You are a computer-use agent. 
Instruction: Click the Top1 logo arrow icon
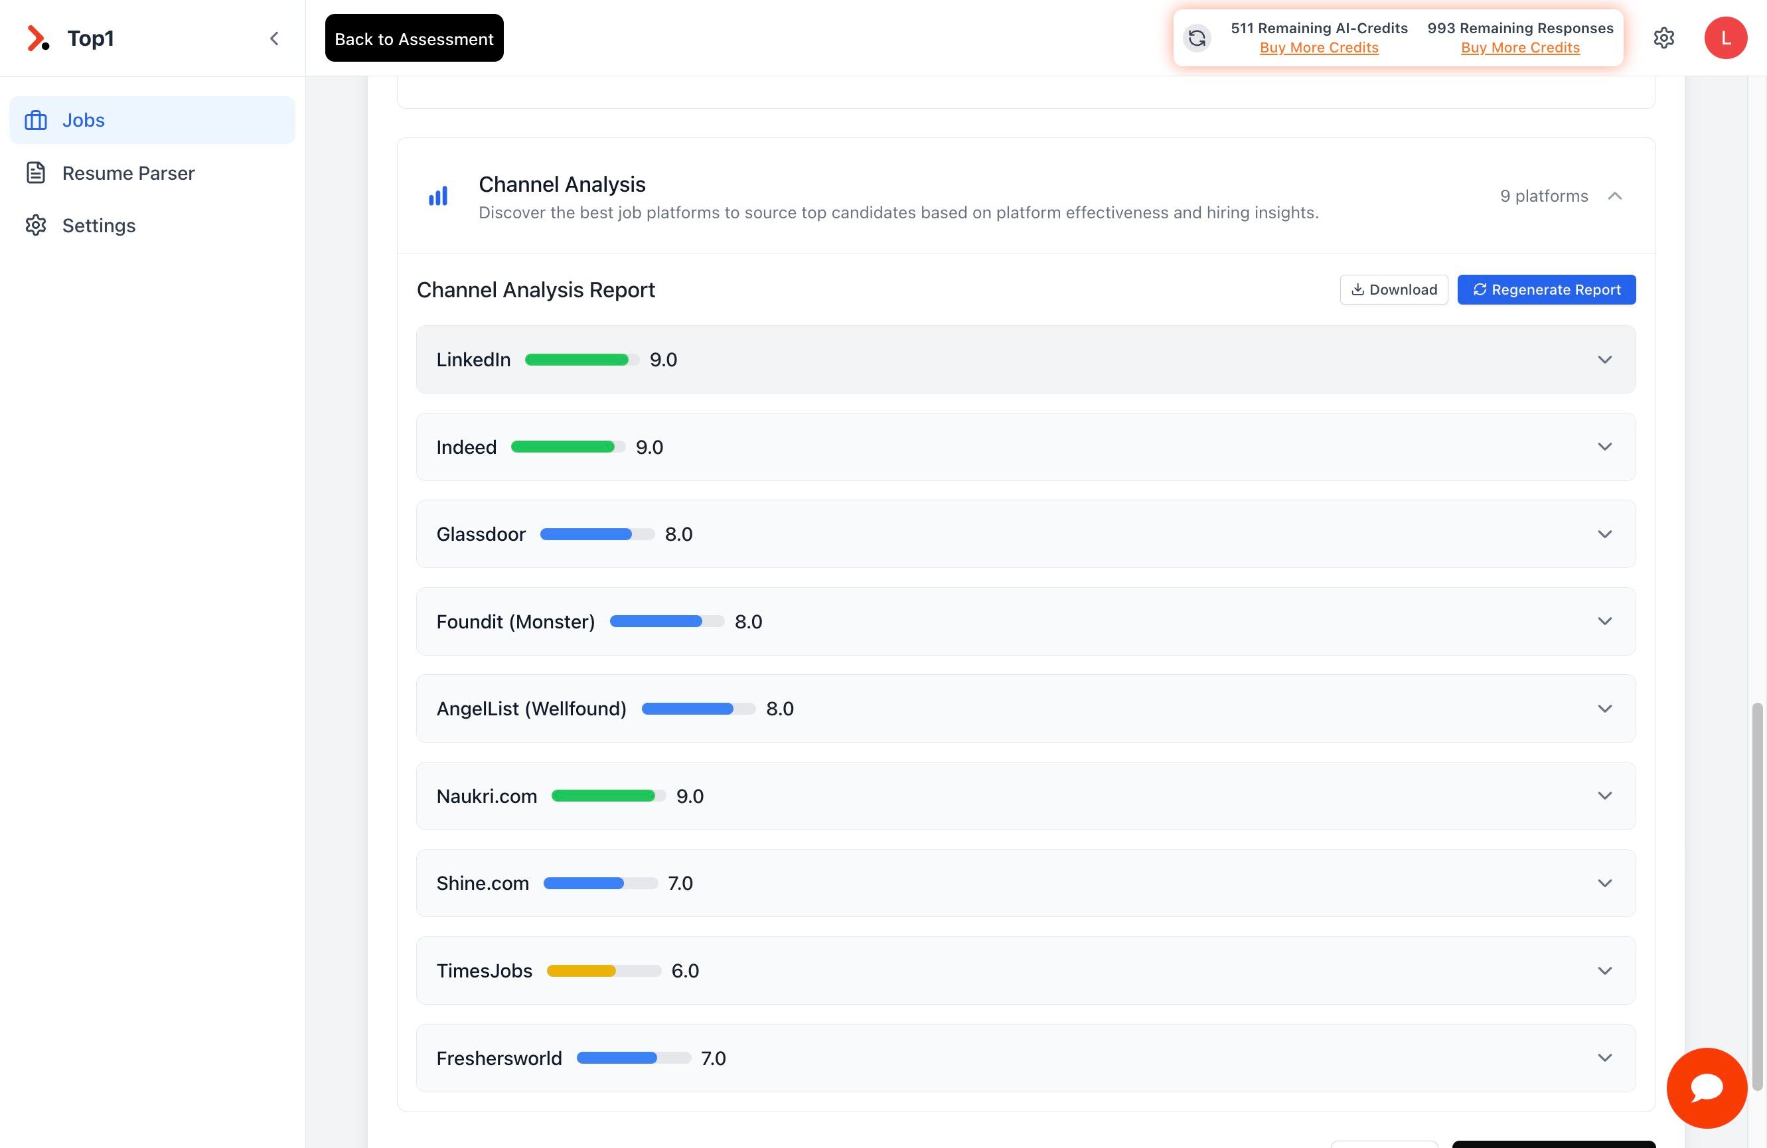coord(37,38)
